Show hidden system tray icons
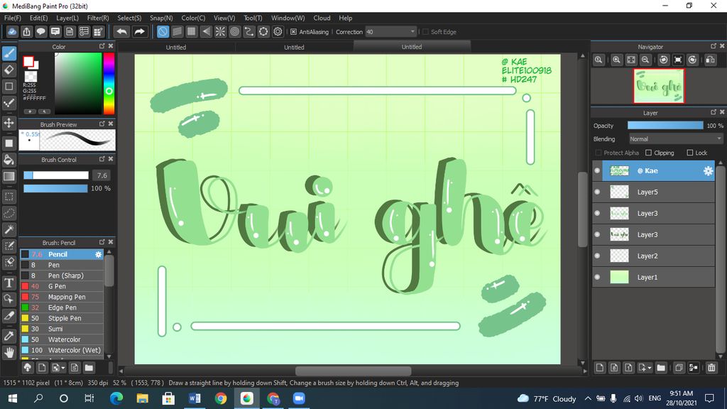The height and width of the screenshot is (409, 727). pyautogui.click(x=587, y=398)
